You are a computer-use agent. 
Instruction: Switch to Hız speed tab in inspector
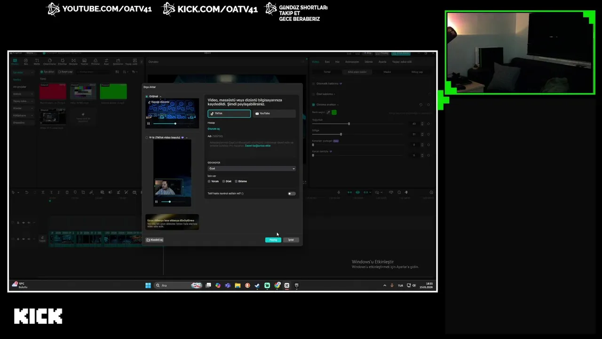coord(337,62)
